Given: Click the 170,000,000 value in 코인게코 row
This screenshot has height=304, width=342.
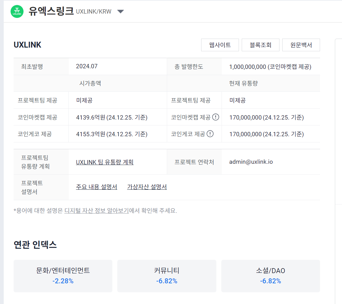Looking at the screenshot, I should [266, 134].
